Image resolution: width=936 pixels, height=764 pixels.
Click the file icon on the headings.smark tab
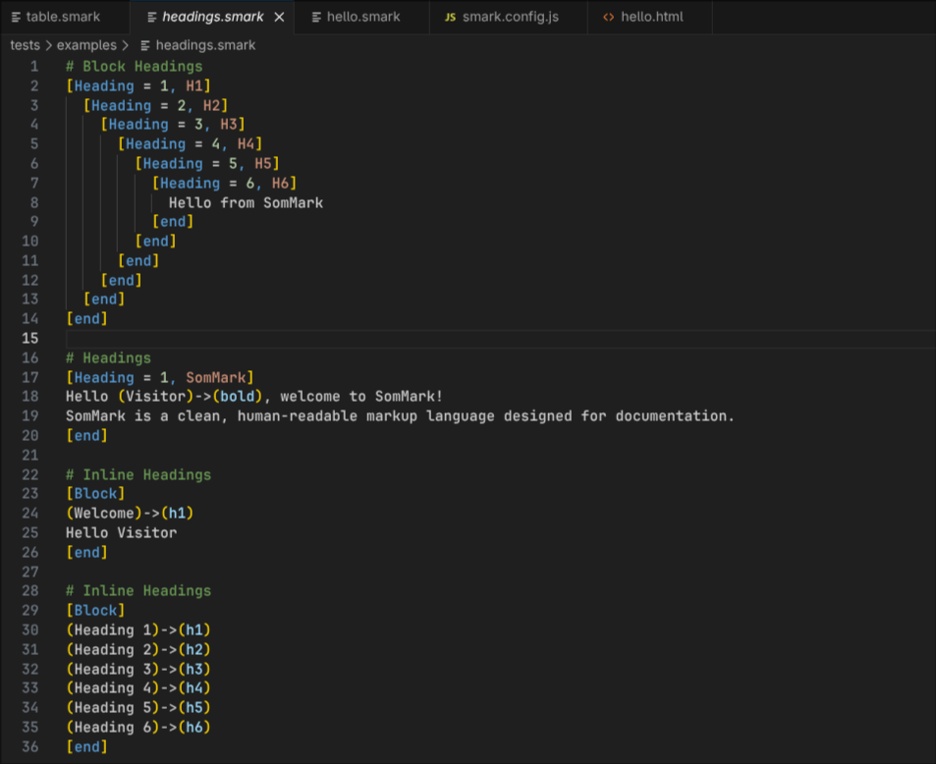152,16
